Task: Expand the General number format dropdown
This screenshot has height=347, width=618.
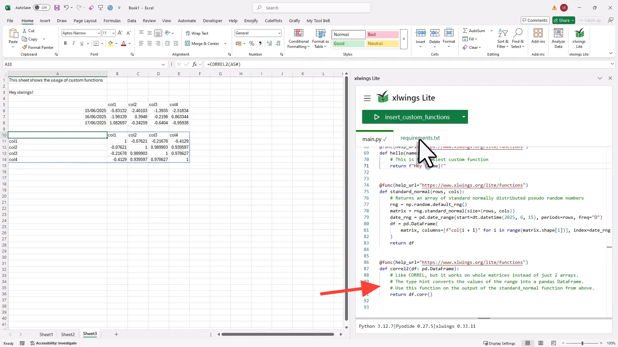Action: (x=279, y=33)
